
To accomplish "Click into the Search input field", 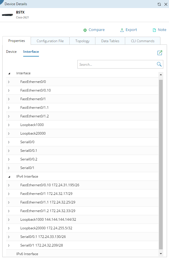I will pos(117,64).
